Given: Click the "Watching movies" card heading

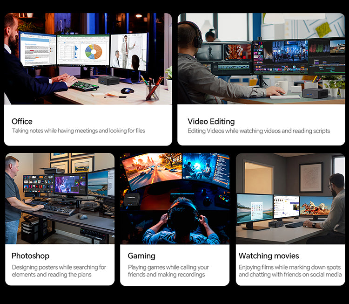Looking at the screenshot, I should pyautogui.click(x=268, y=256).
